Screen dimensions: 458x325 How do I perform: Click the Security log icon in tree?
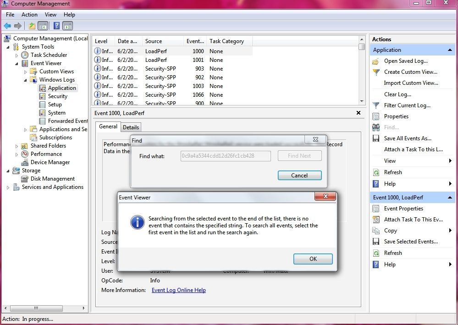click(42, 96)
